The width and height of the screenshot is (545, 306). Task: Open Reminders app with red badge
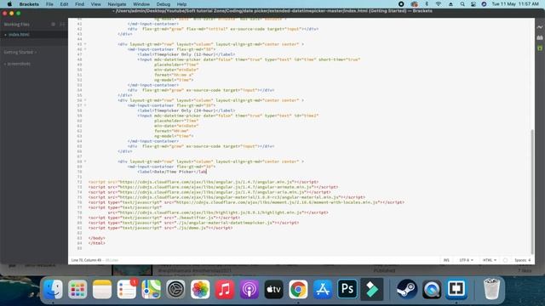(127, 289)
